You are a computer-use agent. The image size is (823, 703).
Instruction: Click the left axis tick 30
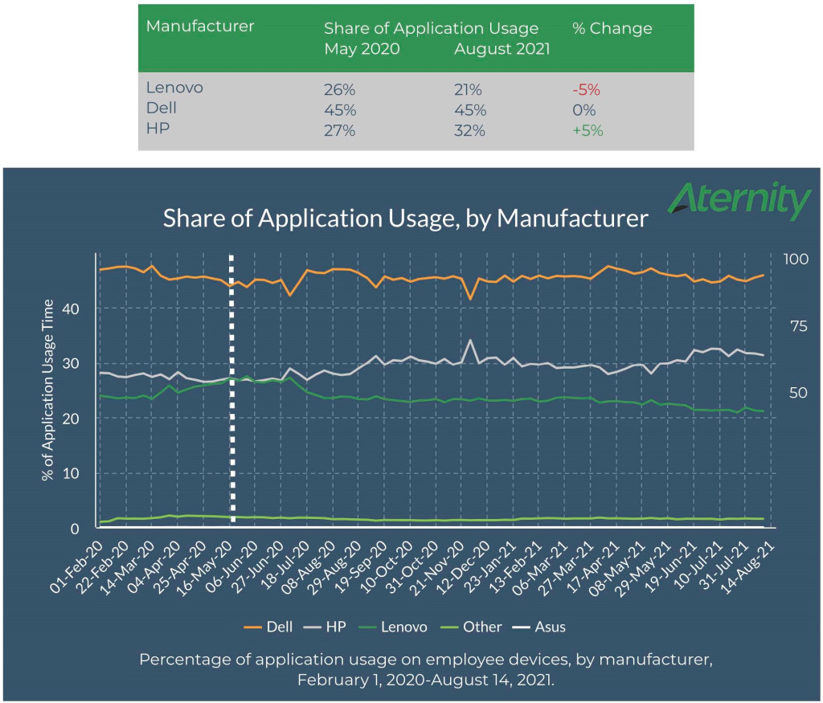(71, 364)
